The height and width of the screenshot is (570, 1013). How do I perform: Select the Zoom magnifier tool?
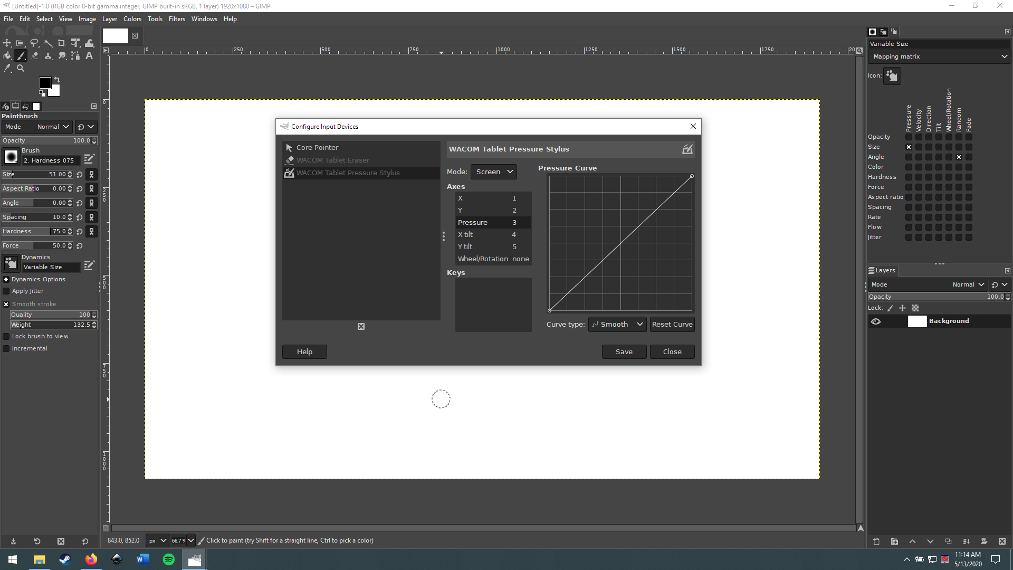[21, 68]
